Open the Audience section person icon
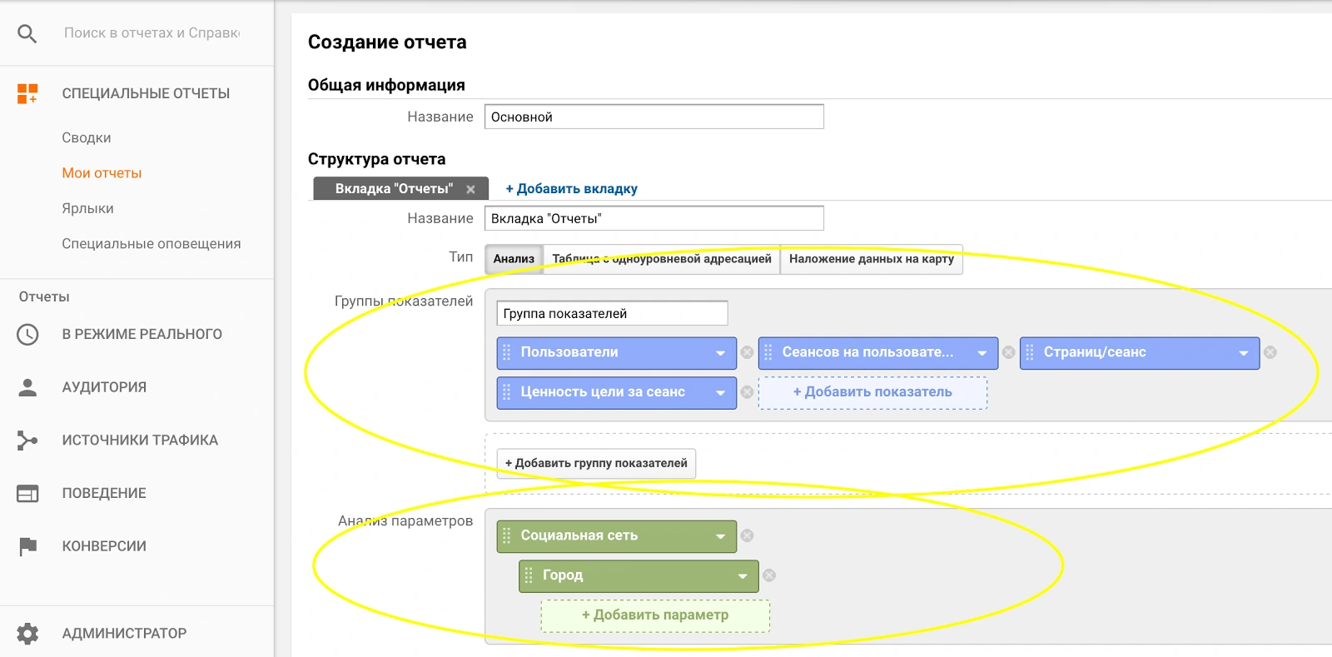This screenshot has width=1332, height=657. [27, 387]
